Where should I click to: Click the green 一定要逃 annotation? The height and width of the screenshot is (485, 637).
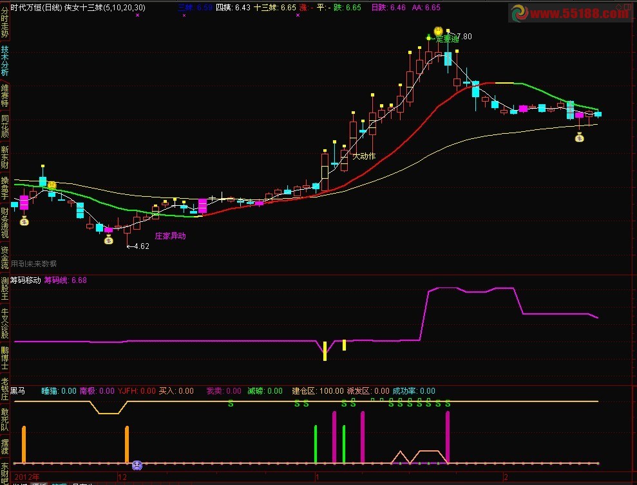click(445, 39)
